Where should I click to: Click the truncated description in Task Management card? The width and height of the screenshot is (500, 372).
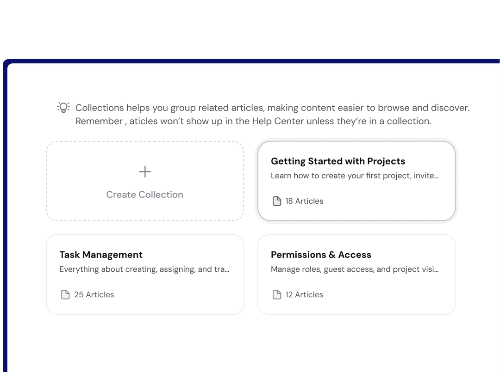tap(145, 269)
